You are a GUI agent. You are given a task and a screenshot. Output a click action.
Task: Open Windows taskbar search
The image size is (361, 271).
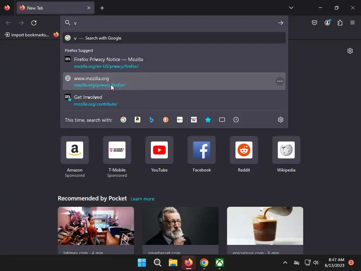click(x=158, y=263)
